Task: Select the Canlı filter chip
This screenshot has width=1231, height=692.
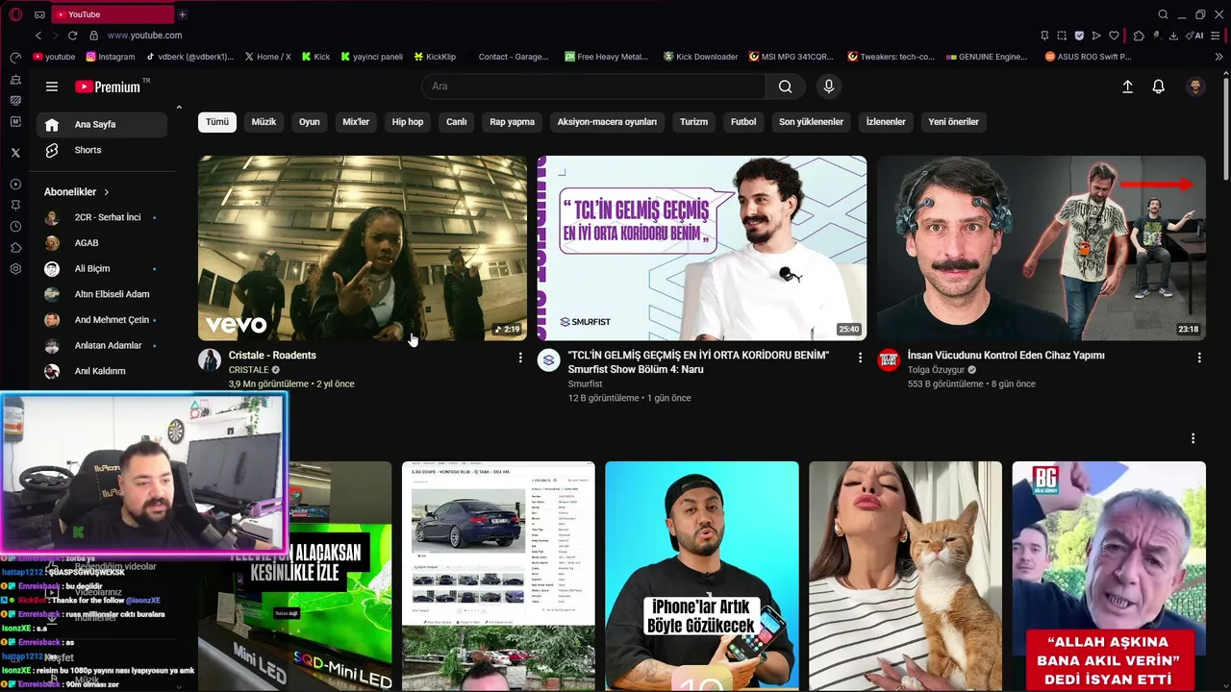Action: pos(456,122)
